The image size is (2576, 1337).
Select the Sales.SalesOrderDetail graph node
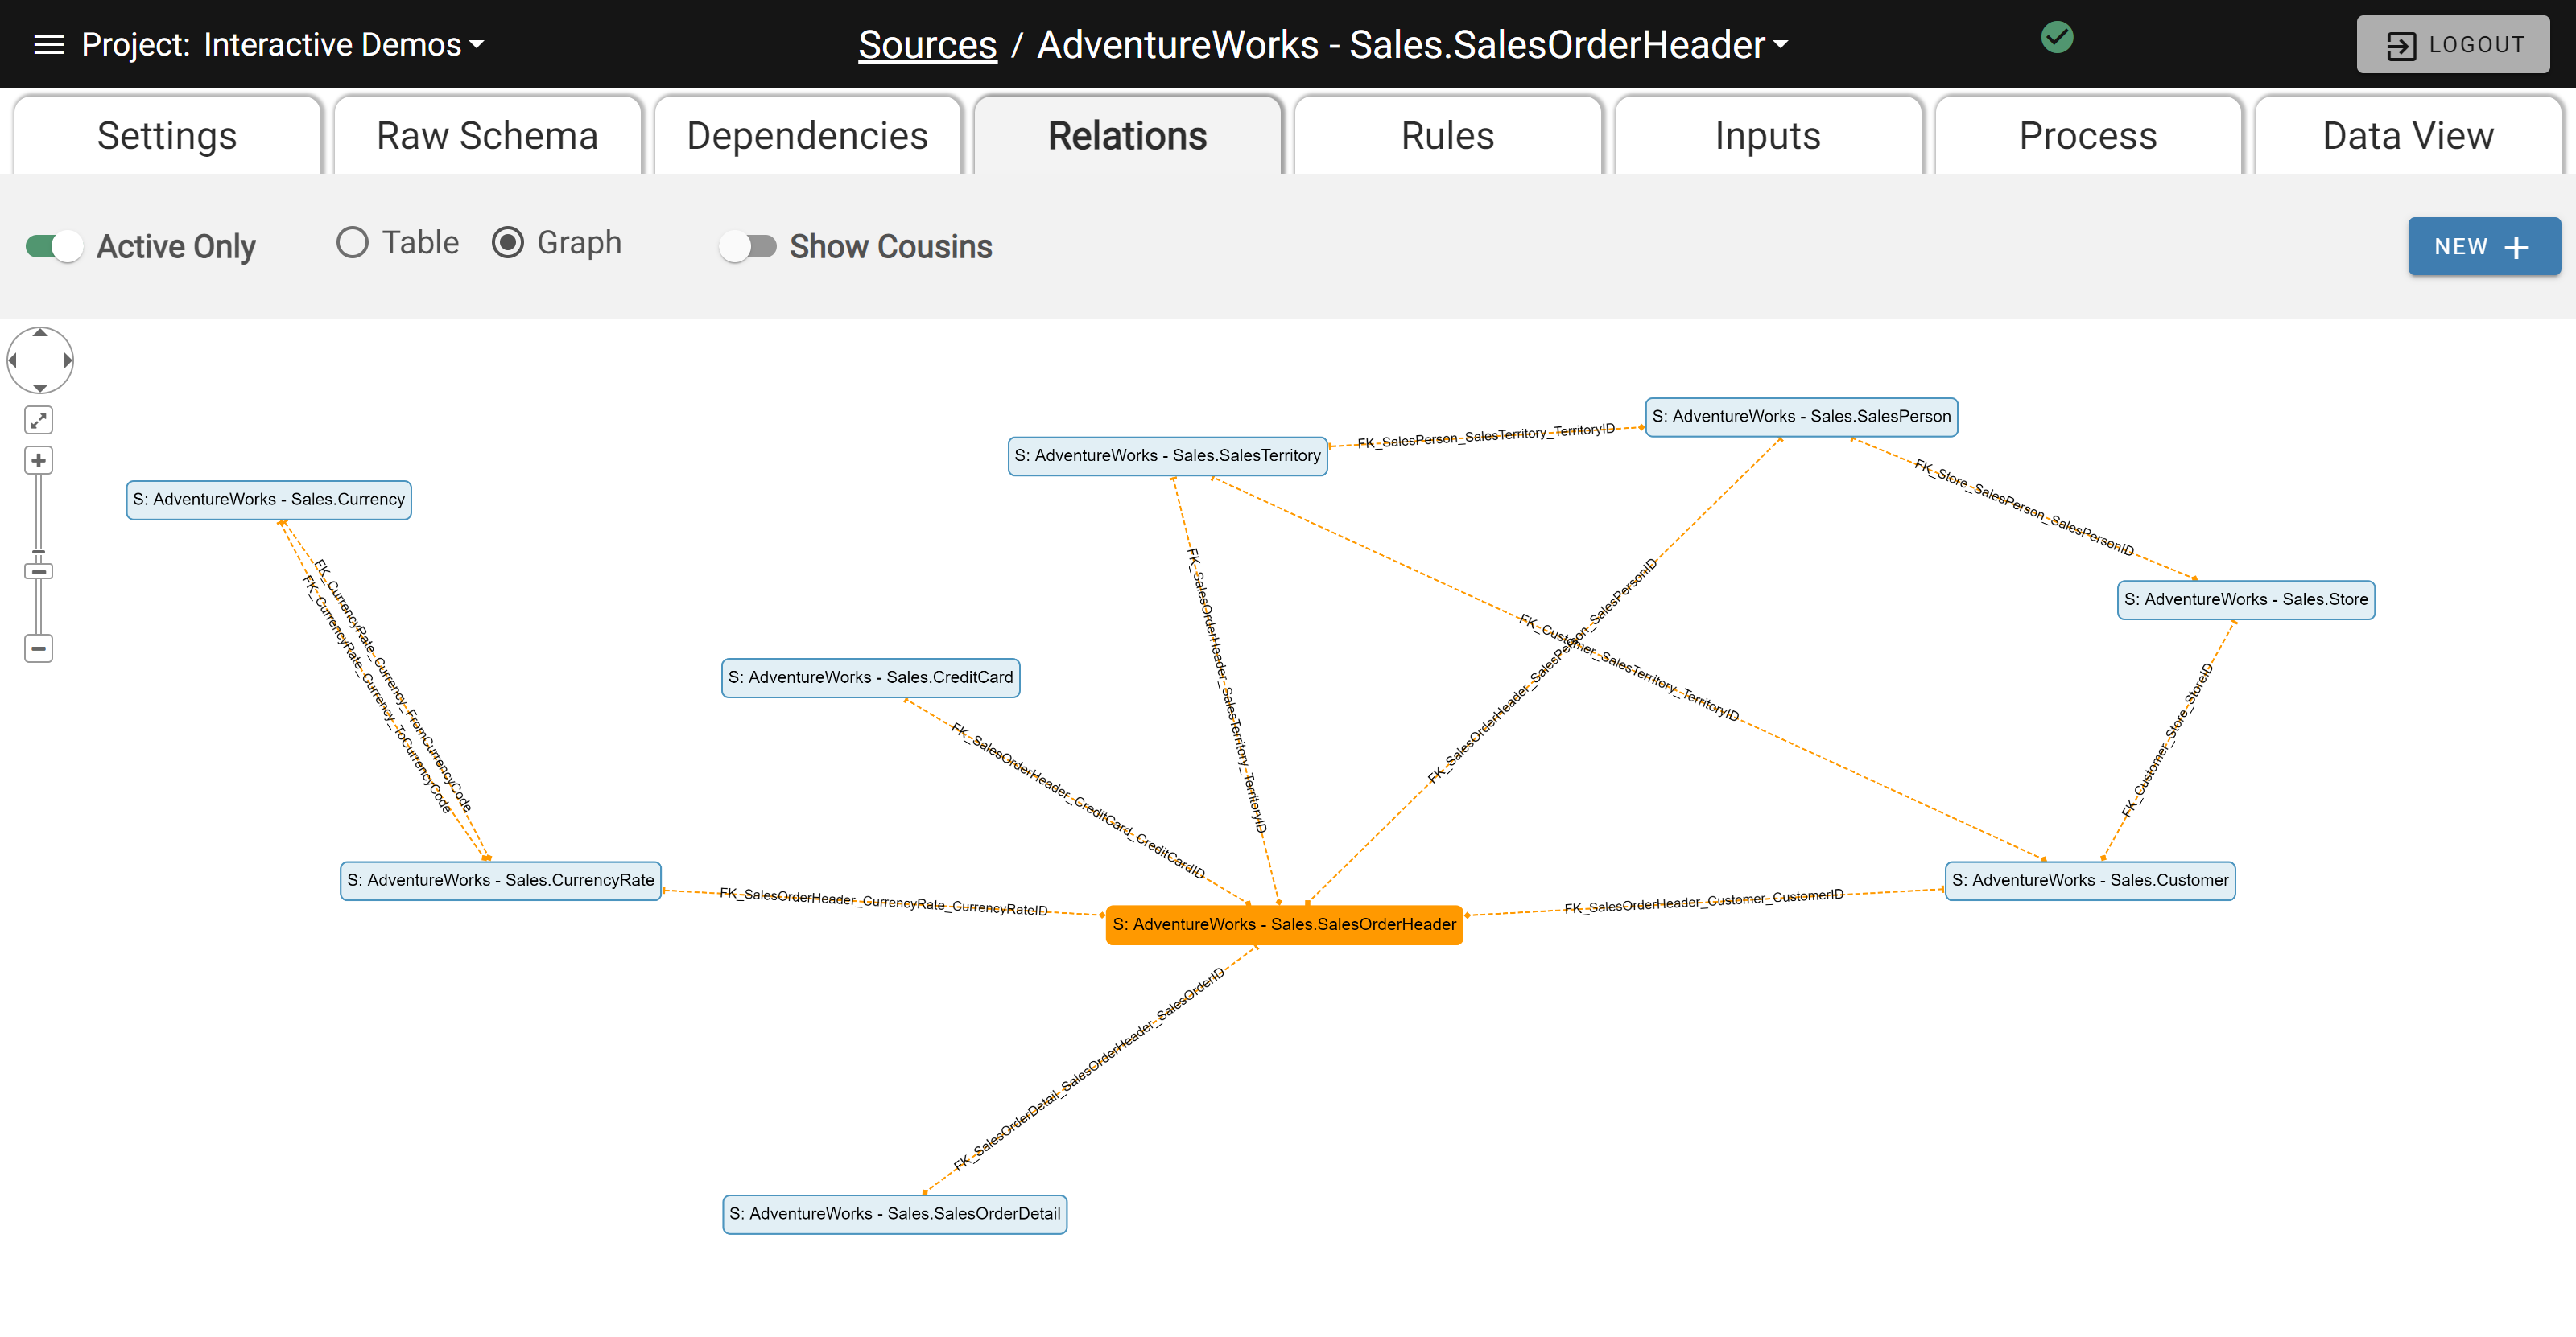click(x=894, y=1214)
